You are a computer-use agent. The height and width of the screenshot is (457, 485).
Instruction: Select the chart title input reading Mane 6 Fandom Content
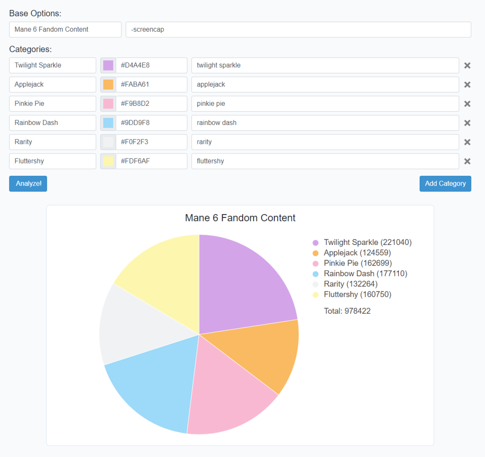coord(65,29)
